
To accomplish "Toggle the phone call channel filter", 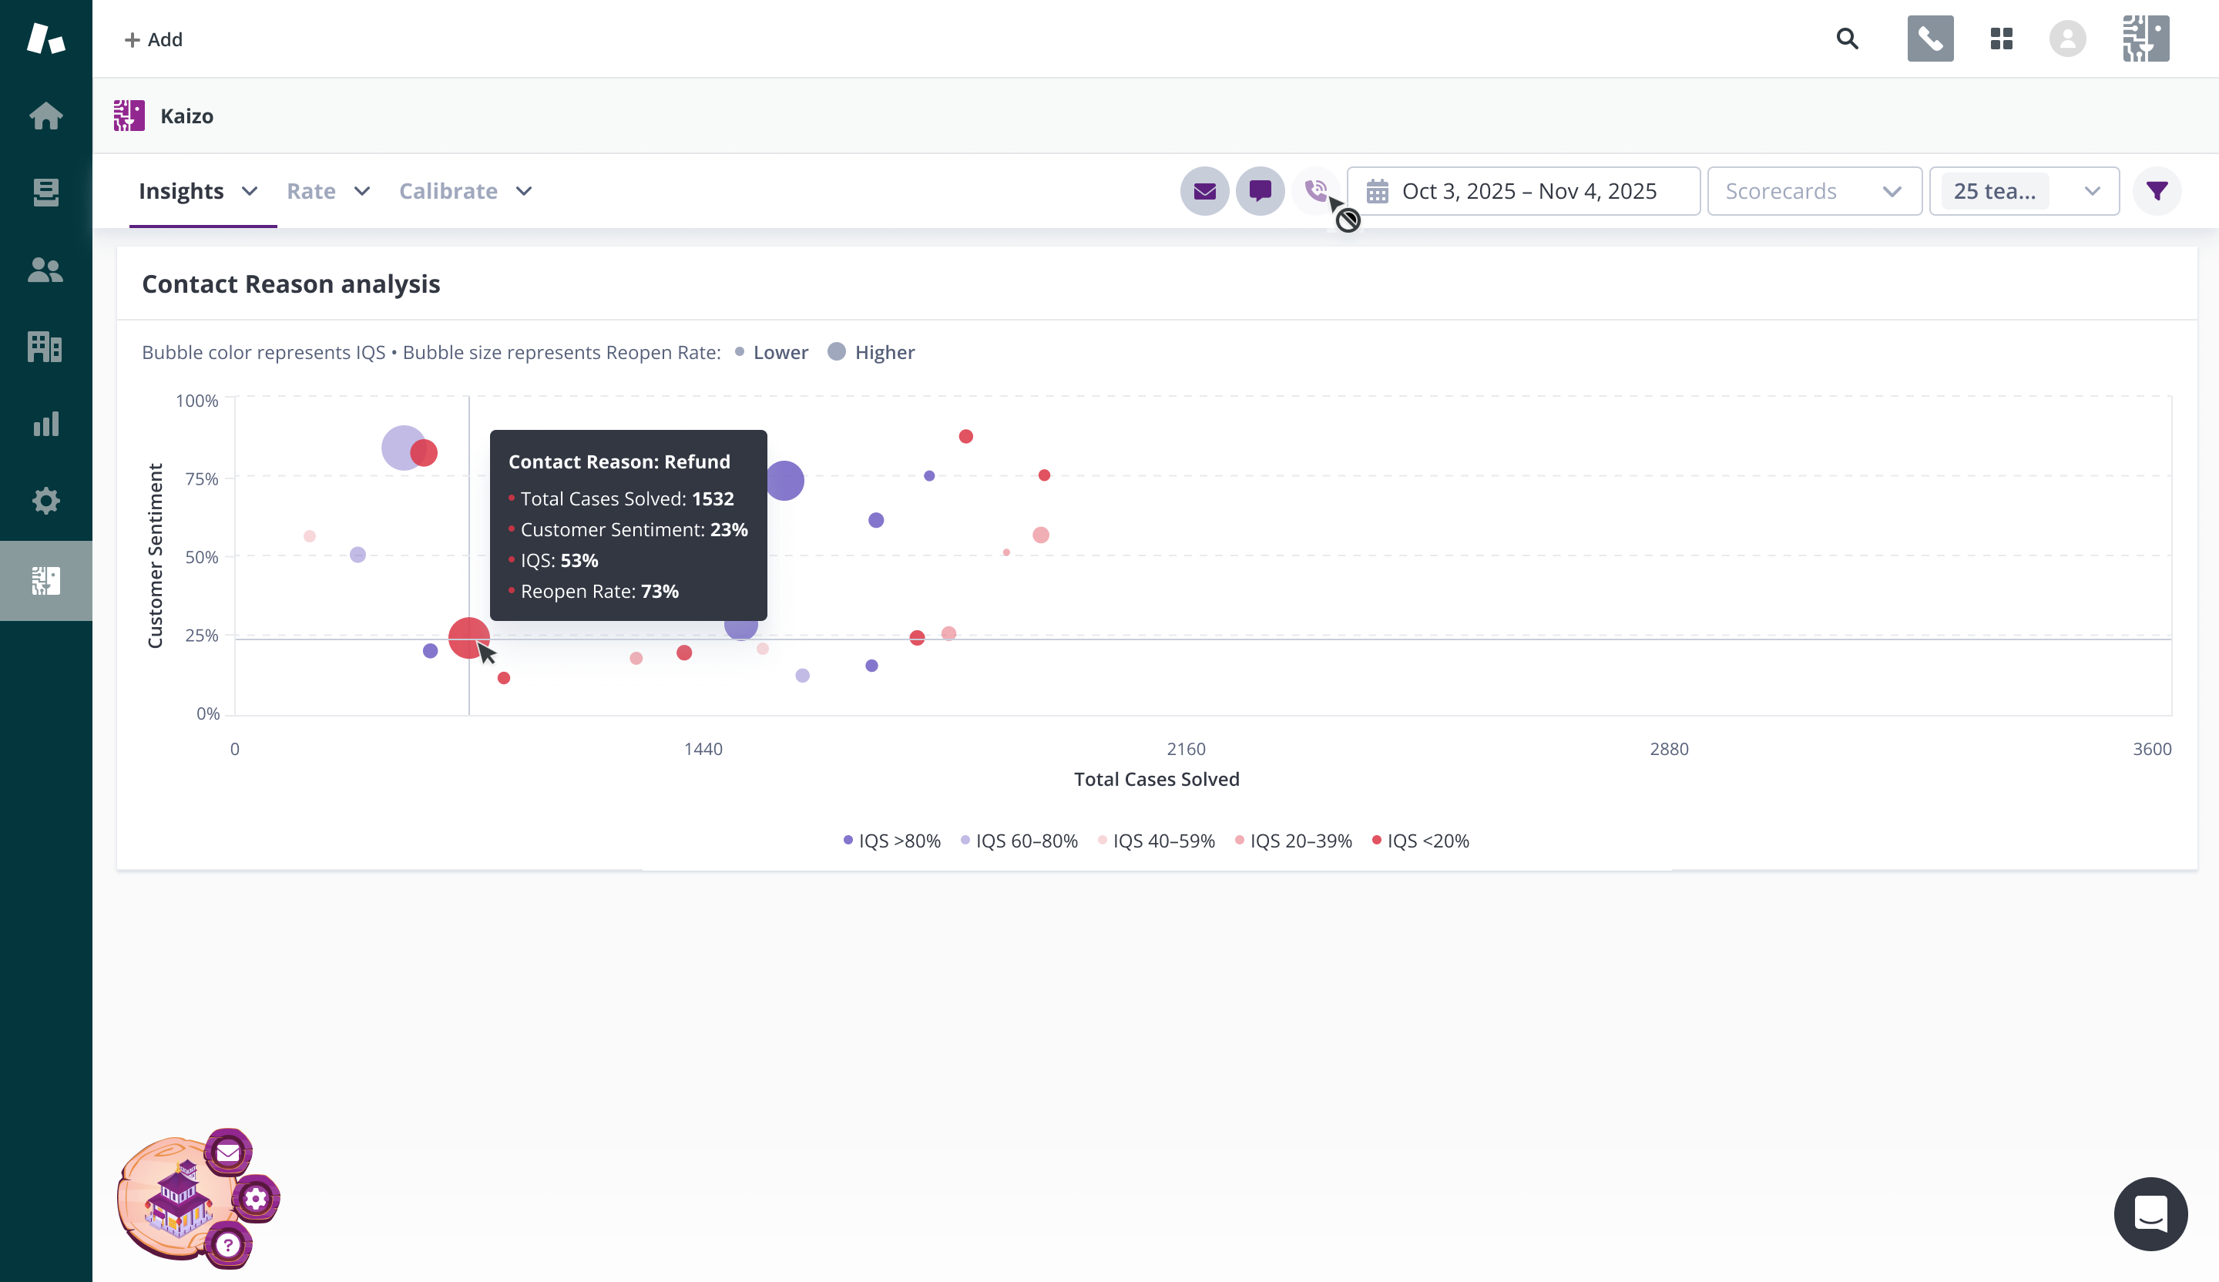I will pos(1315,191).
